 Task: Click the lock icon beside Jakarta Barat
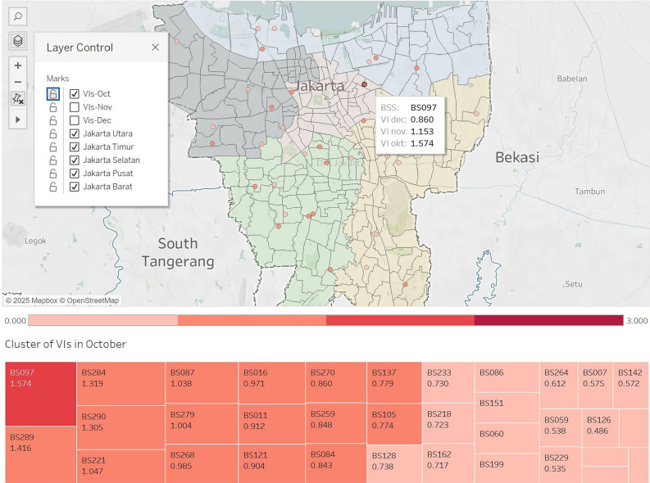53,187
